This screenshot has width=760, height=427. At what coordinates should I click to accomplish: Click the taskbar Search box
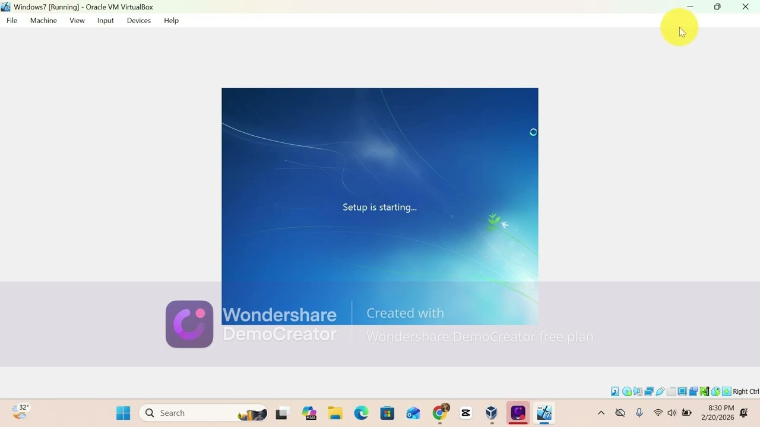204,413
